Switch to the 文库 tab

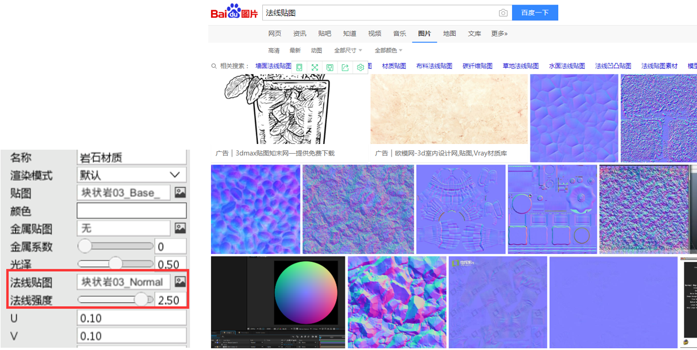click(x=475, y=34)
